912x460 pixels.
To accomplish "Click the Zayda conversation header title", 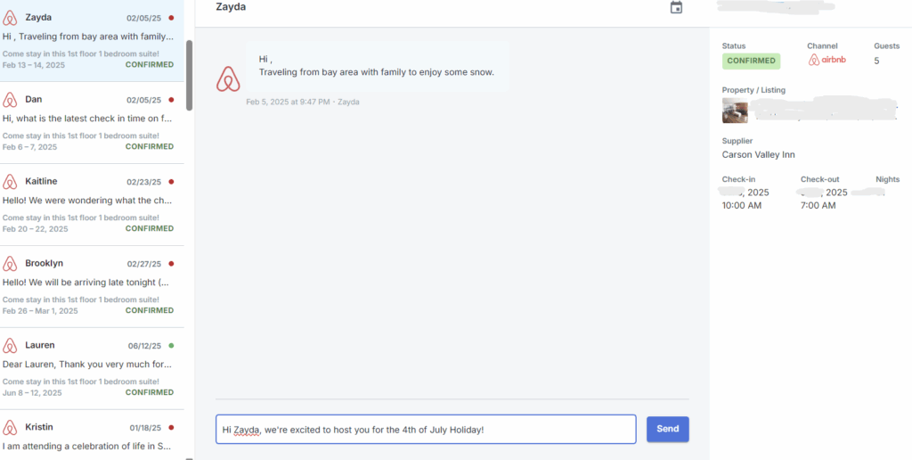I will (x=231, y=7).
